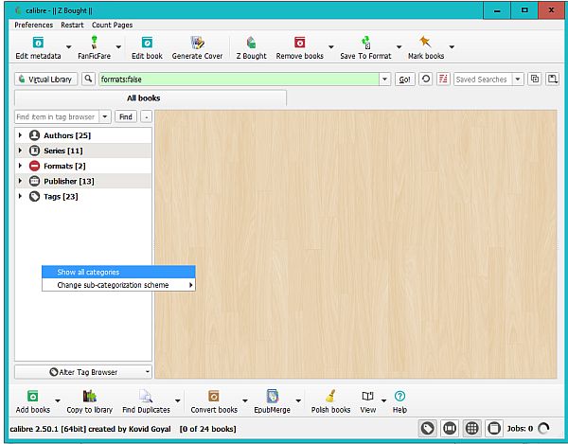Open the Saved Searches dropdown arrow
This screenshot has height=444, width=568.
point(518,79)
